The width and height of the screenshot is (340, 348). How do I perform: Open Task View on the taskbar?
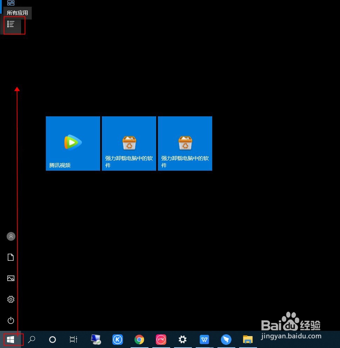73,339
